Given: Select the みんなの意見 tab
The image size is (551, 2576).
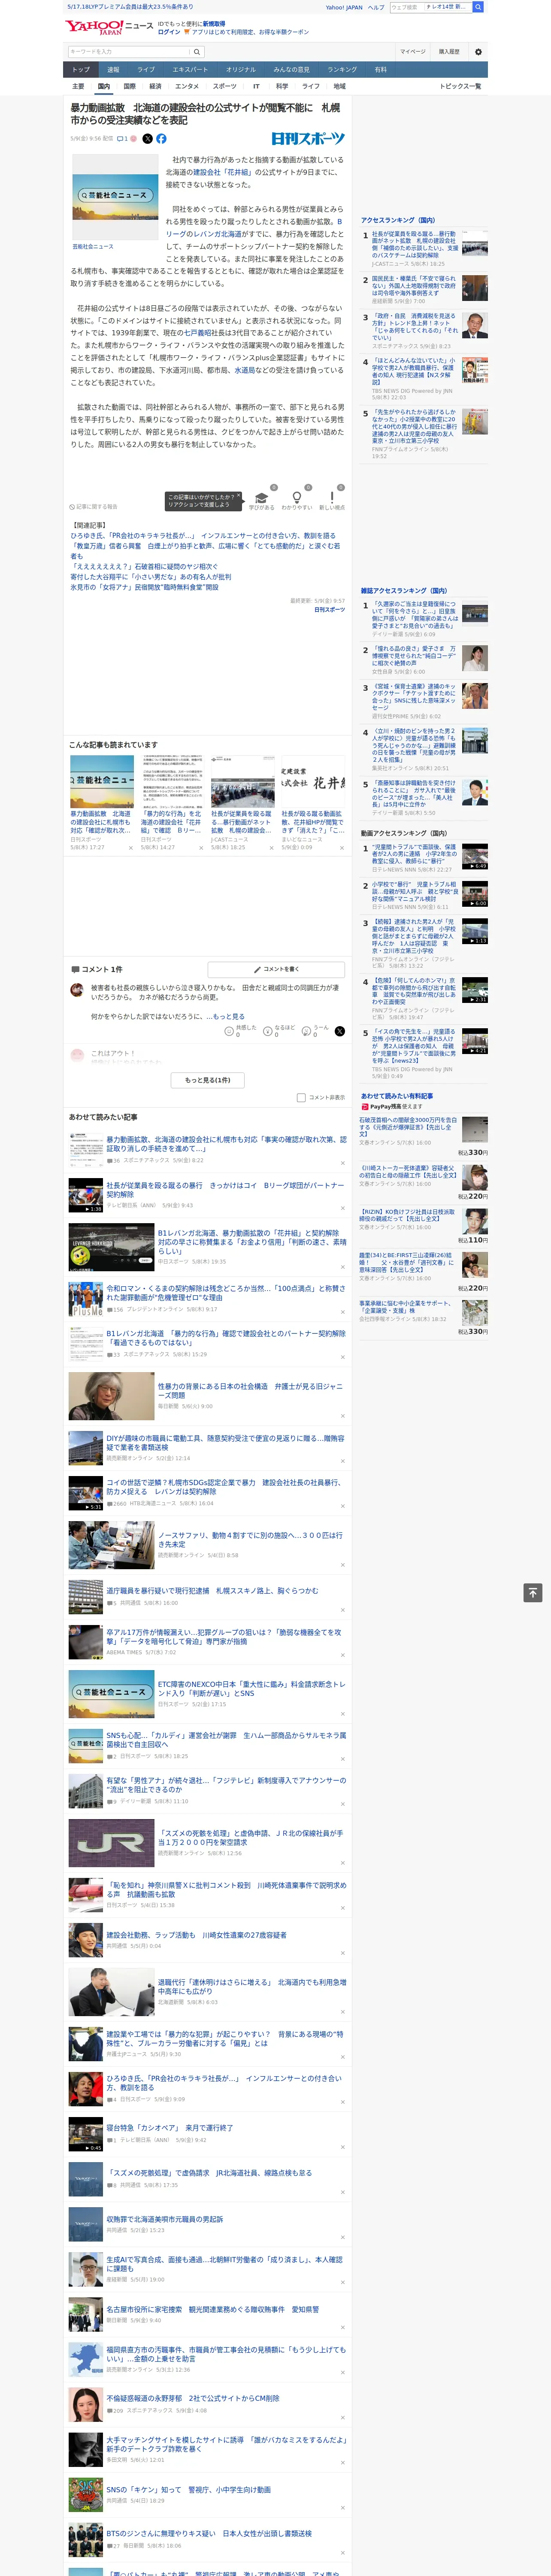Looking at the screenshot, I should click(291, 70).
